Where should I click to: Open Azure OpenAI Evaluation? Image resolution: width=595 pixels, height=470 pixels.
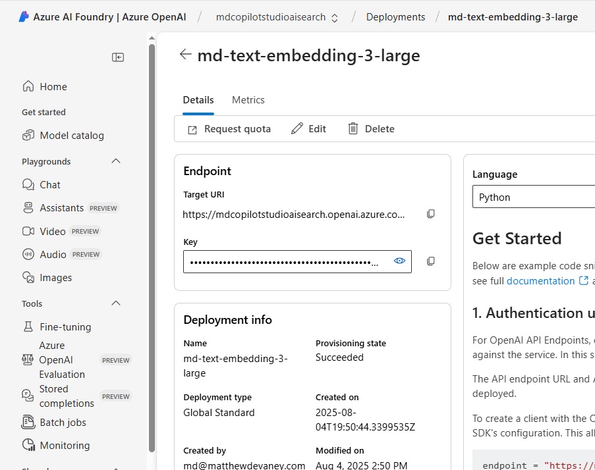tap(62, 359)
